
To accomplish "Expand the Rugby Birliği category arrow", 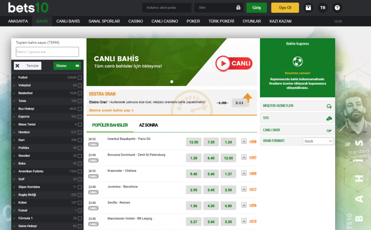I will tap(14, 195).
